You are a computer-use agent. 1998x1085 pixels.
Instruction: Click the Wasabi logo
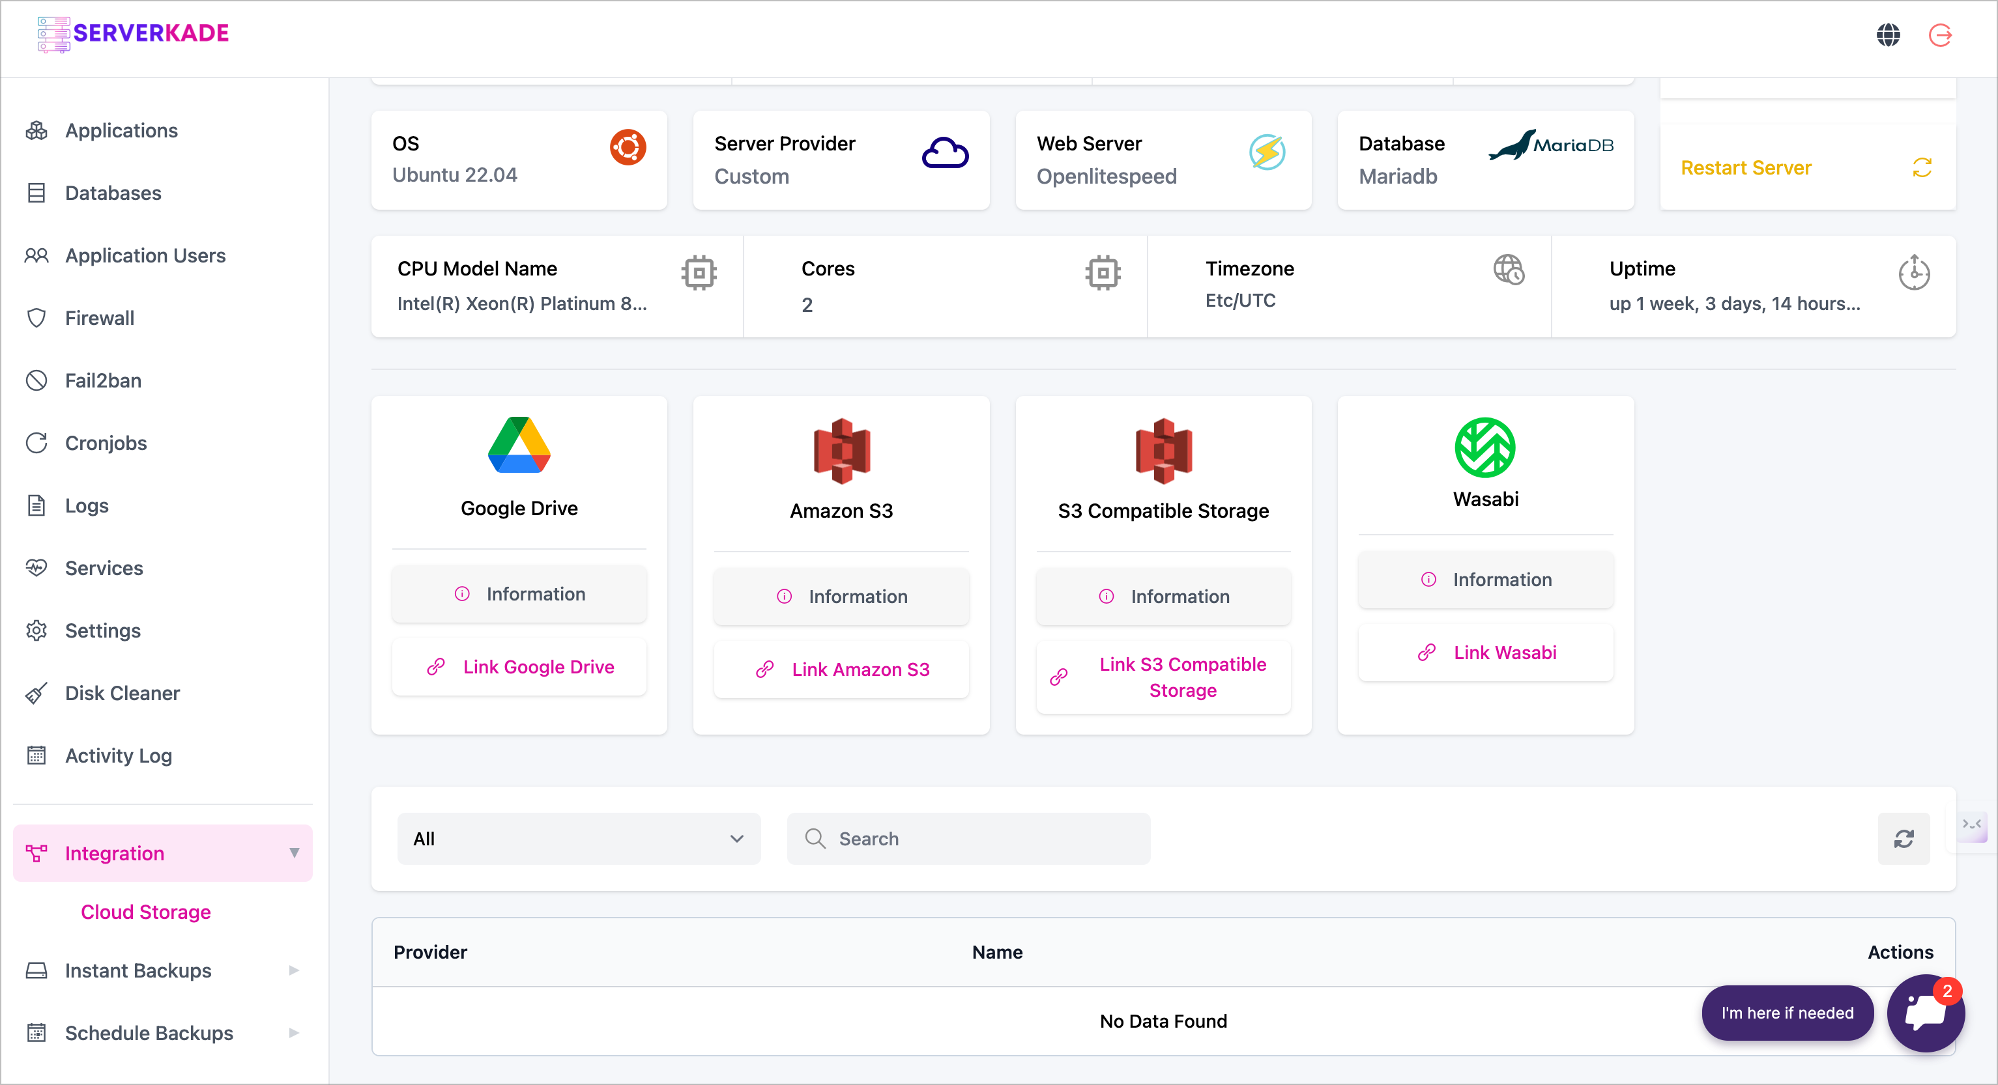1484,447
